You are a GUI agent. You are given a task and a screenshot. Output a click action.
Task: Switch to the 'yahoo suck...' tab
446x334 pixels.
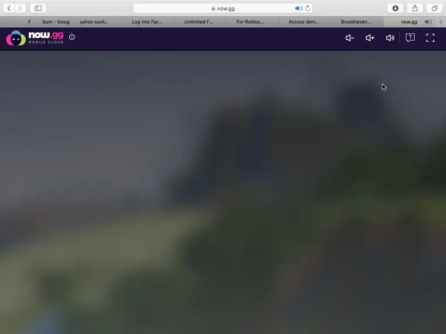pos(94,22)
